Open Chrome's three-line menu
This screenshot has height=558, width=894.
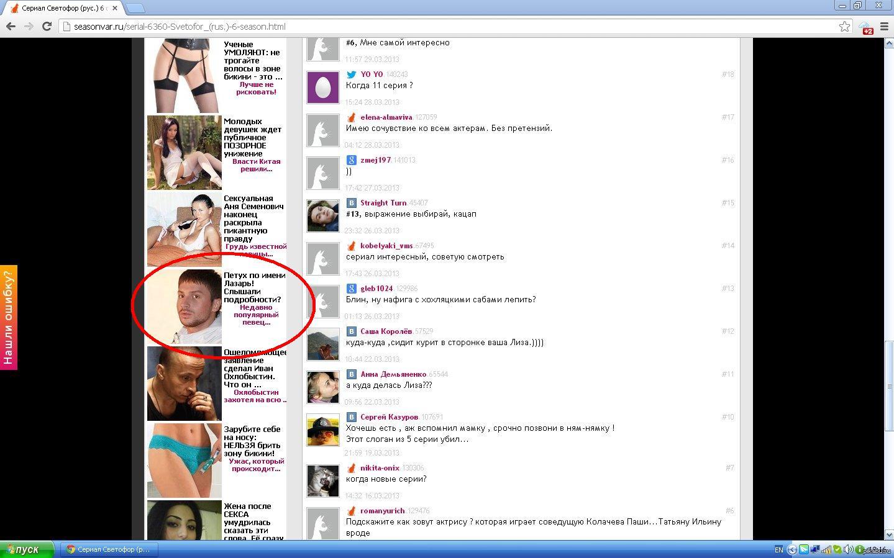click(x=883, y=26)
